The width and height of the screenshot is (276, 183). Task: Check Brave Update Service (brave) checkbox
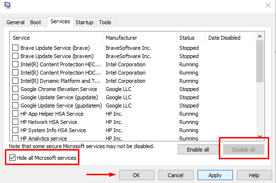coord(15,48)
